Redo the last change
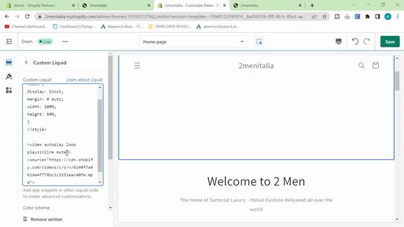Image resolution: width=404 pixels, height=227 pixels. click(x=367, y=42)
